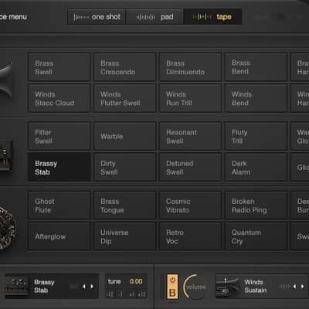Select the Brass Crescendo sound
The width and height of the screenshot is (309, 309).
point(124,67)
